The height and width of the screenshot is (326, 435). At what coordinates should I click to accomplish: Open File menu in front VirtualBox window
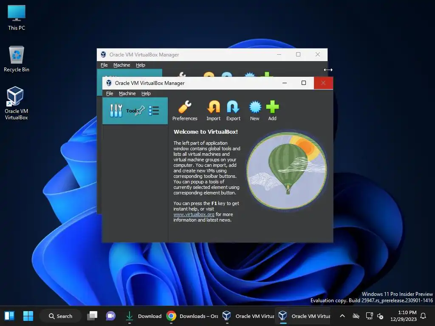(x=110, y=93)
